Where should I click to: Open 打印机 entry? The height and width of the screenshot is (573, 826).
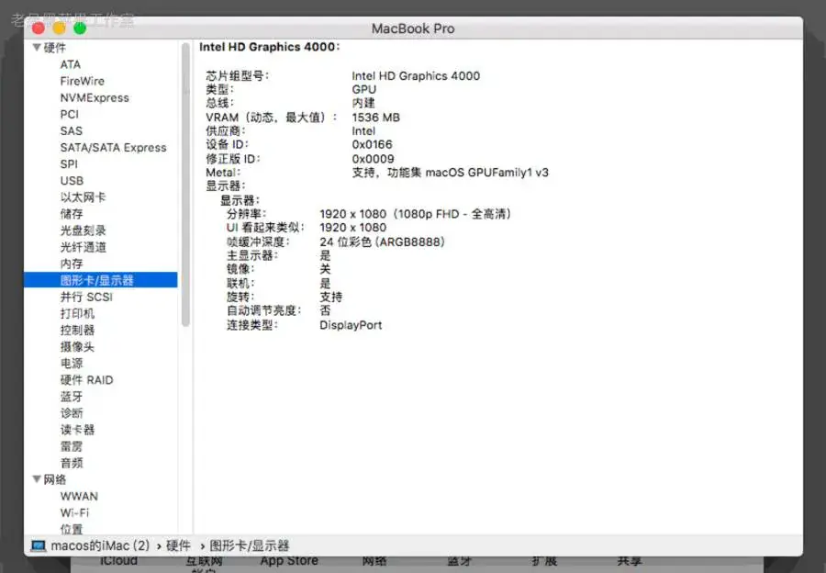pyautogui.click(x=77, y=314)
